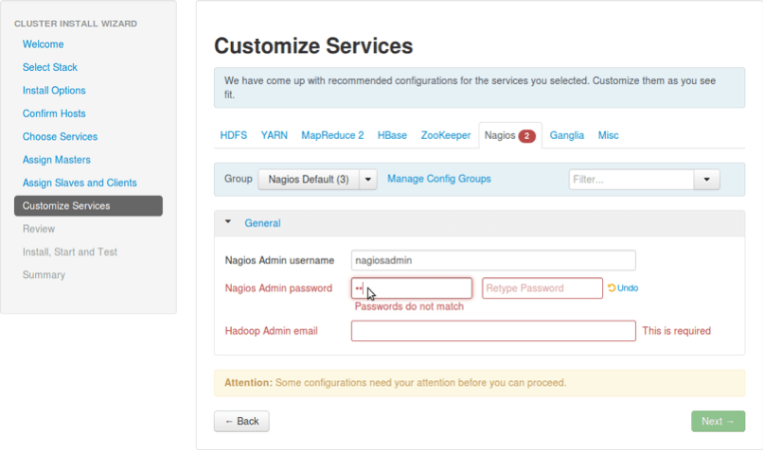Open the Filter dropdown arrow
The height and width of the screenshot is (451, 764).
(x=706, y=180)
